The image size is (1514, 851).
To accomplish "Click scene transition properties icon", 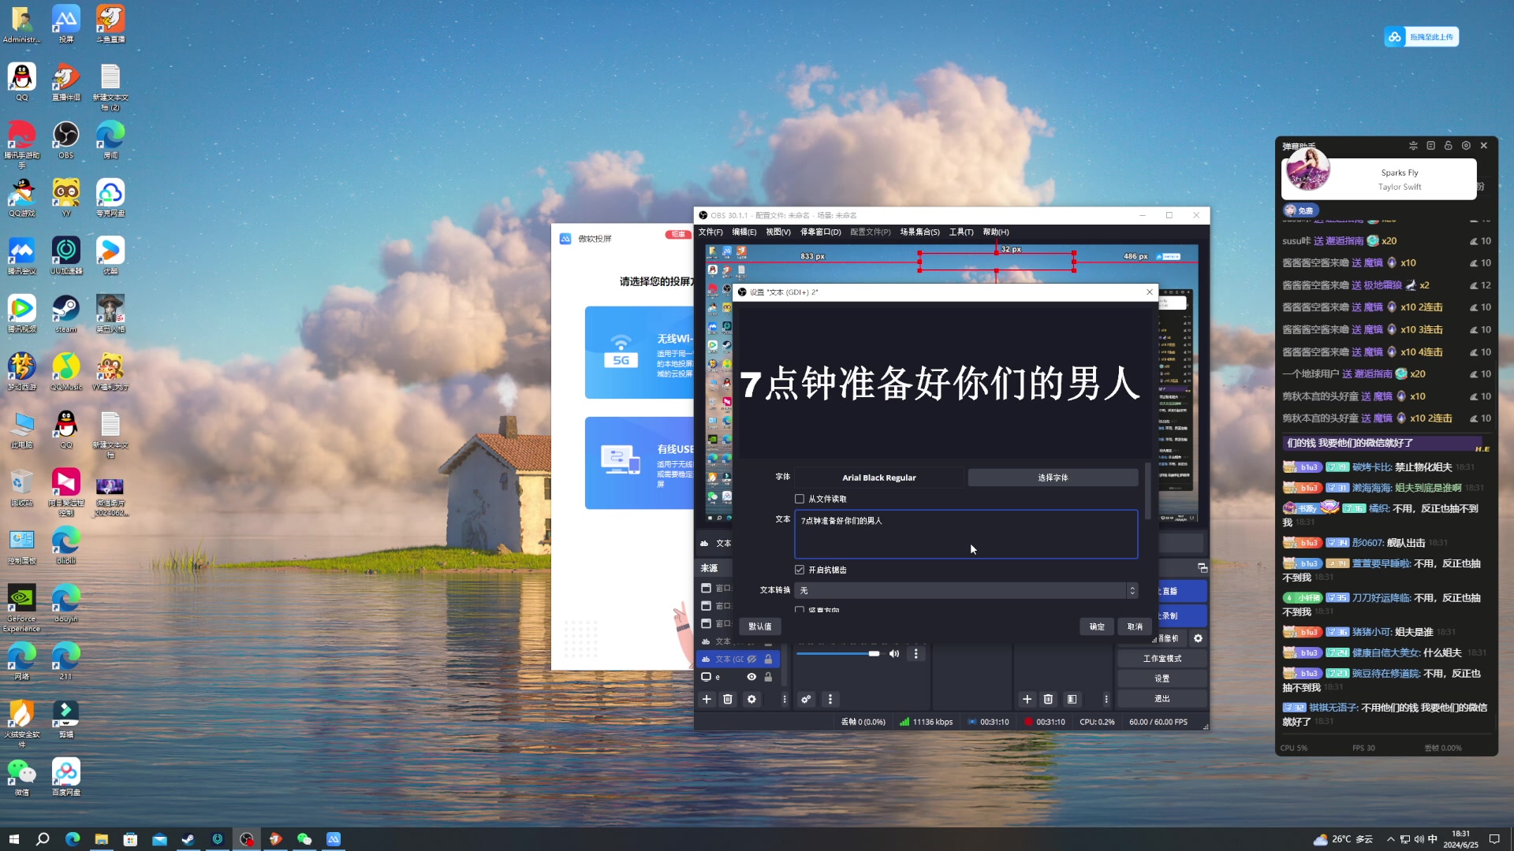I will tap(1072, 699).
